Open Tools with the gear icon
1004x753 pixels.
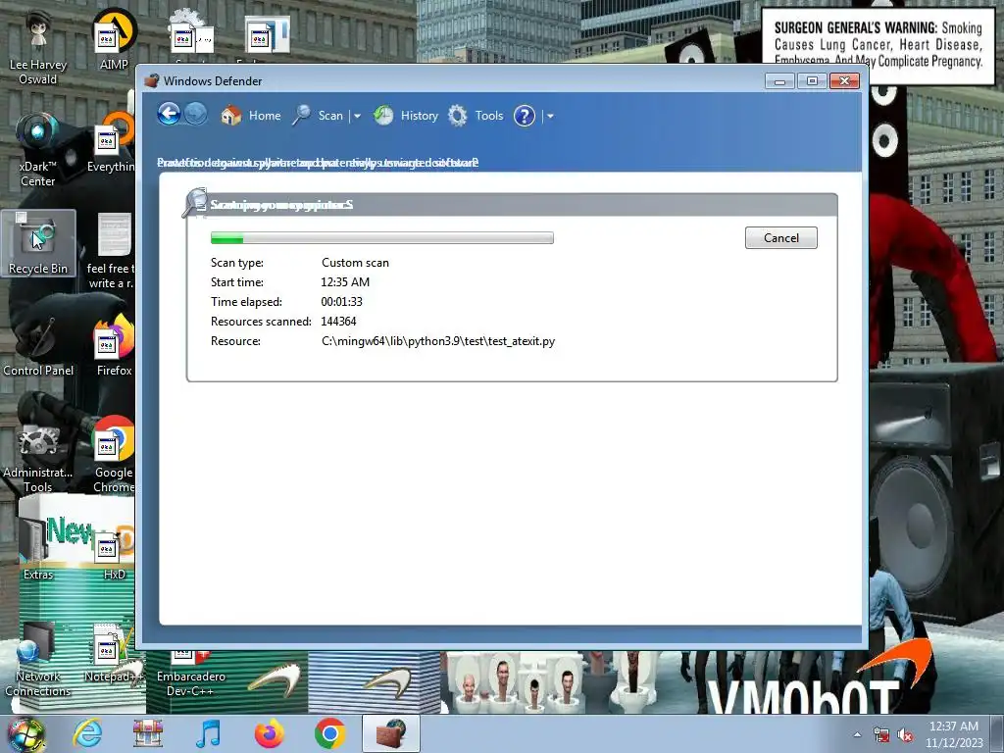click(476, 116)
